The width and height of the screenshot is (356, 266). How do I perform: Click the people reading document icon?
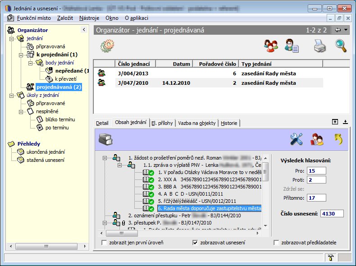(x=317, y=139)
